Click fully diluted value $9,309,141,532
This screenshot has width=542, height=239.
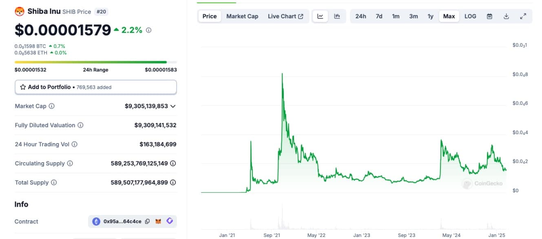coord(155,125)
